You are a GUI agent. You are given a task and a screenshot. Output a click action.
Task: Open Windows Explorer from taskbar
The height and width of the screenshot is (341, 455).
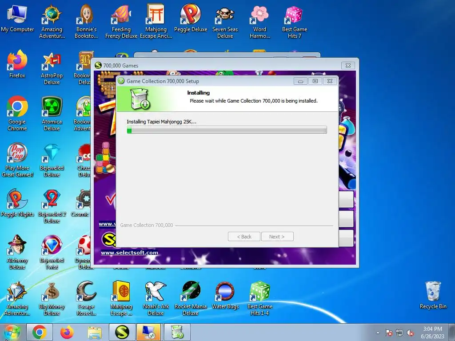click(x=95, y=332)
